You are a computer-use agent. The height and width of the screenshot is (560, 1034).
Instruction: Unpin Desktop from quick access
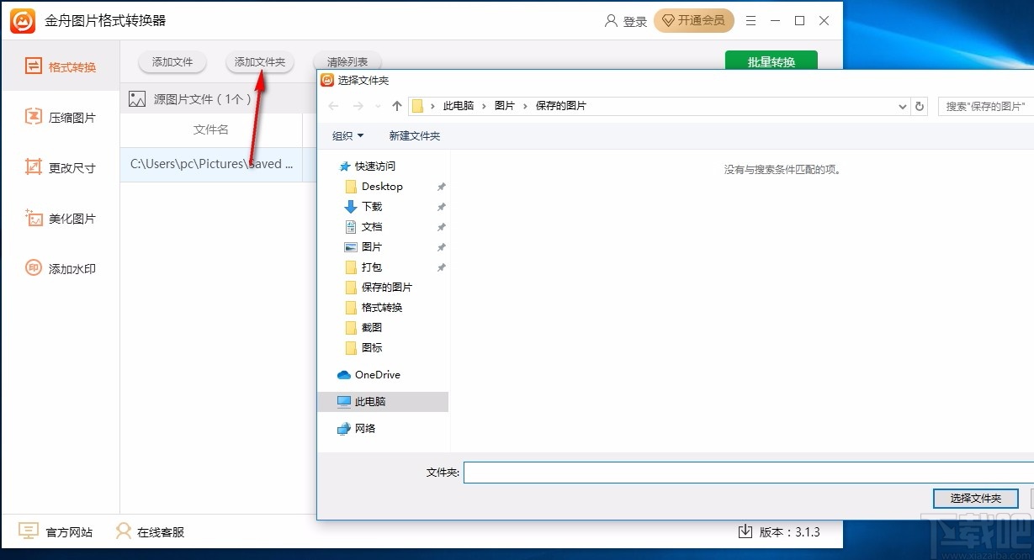click(441, 187)
